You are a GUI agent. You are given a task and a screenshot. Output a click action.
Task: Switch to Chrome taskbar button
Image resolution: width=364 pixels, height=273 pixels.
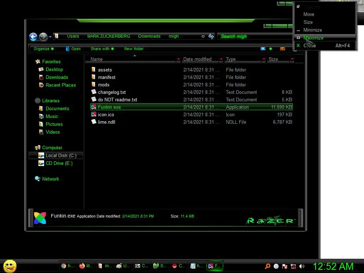click(68, 266)
